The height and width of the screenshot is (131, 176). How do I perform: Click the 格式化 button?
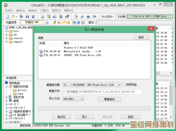[61, 117]
